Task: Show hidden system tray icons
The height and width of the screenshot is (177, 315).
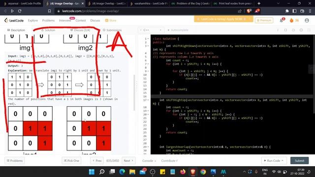Action: pos(244,172)
